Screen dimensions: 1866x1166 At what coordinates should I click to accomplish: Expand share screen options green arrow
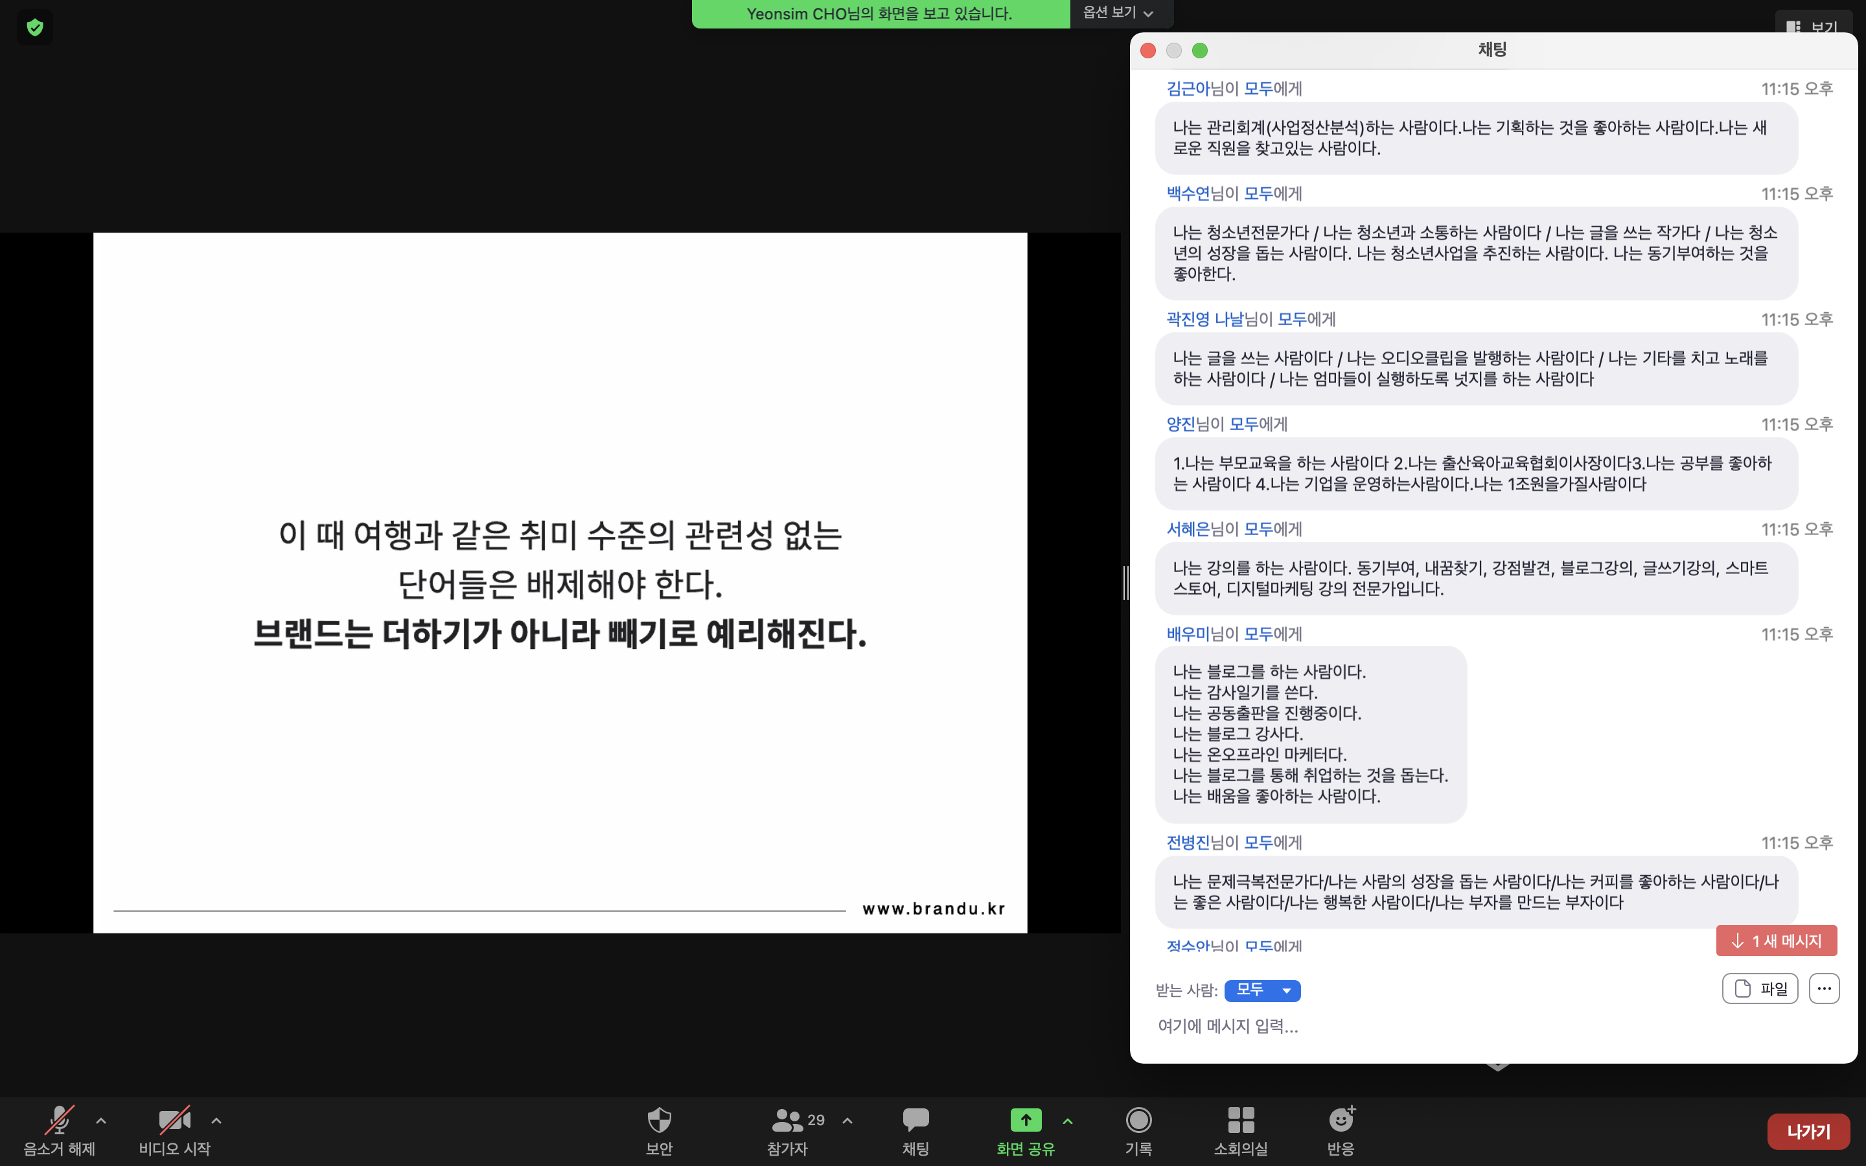pyautogui.click(x=1068, y=1121)
